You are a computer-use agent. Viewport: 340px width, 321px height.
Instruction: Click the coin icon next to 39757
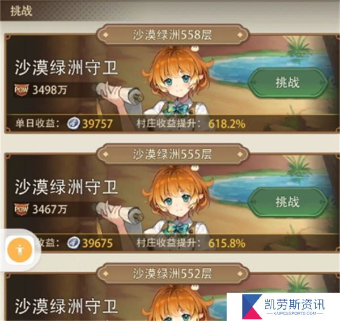pyautogui.click(x=73, y=123)
